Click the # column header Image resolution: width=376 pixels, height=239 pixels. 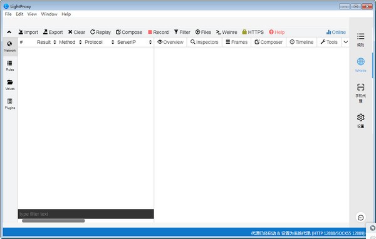[x=21, y=42]
